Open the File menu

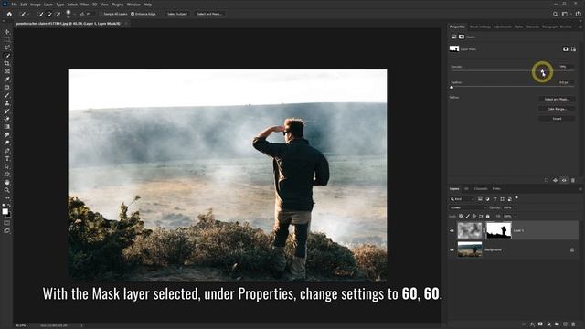[x=15, y=5]
